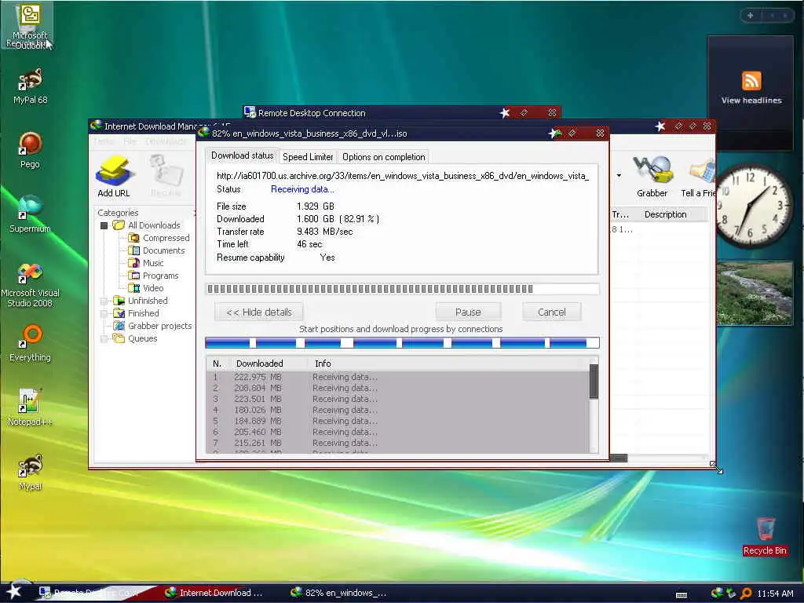Click the connections progress segments bar
Image resolution: width=804 pixels, height=603 pixels.
click(403, 343)
